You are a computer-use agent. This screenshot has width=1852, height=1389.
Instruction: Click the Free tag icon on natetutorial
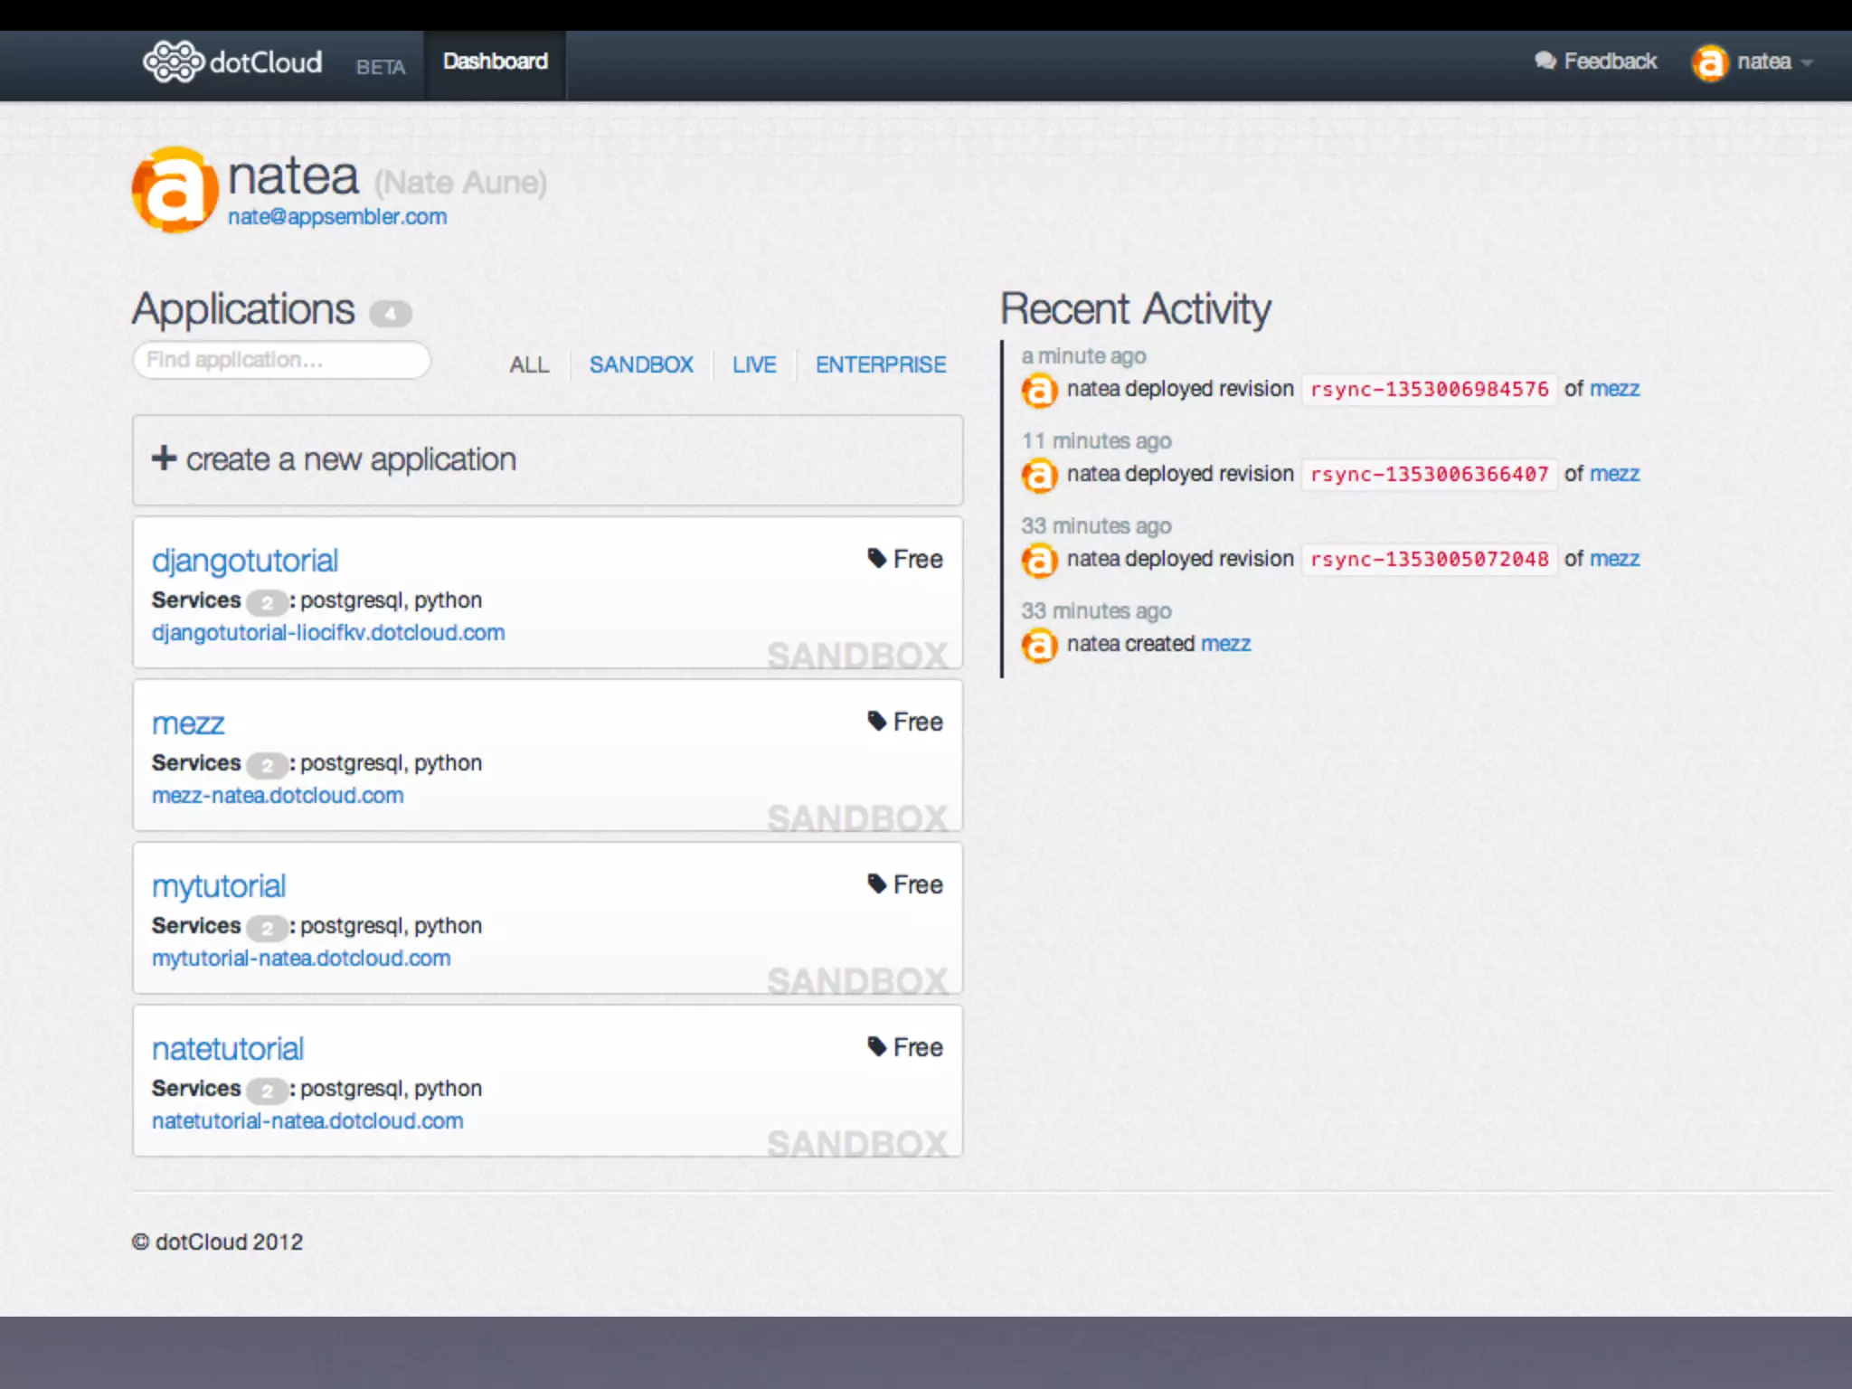tap(876, 1046)
